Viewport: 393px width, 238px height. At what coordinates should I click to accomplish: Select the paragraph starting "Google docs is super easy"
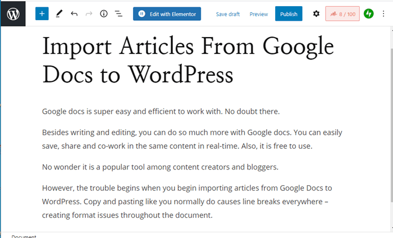pyautogui.click(x=161, y=111)
